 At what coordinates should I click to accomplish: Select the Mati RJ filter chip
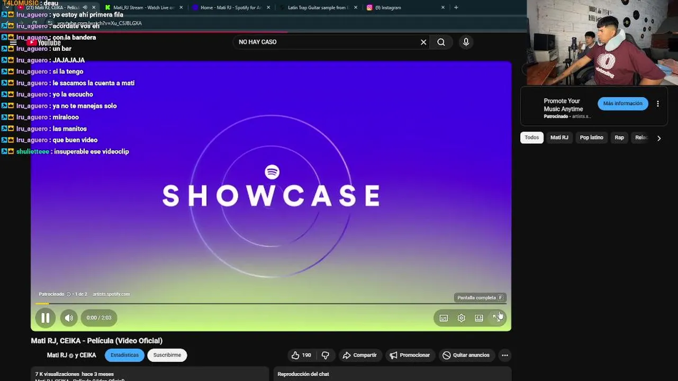click(x=559, y=138)
